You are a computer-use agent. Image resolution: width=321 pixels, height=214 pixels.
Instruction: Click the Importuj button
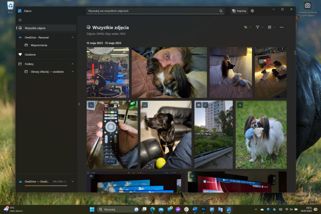coord(239,11)
